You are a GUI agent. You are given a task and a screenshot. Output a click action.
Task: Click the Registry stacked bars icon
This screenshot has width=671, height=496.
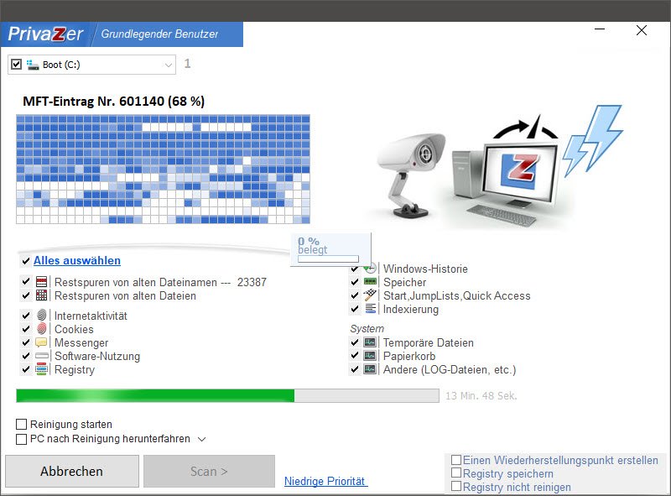(x=41, y=368)
